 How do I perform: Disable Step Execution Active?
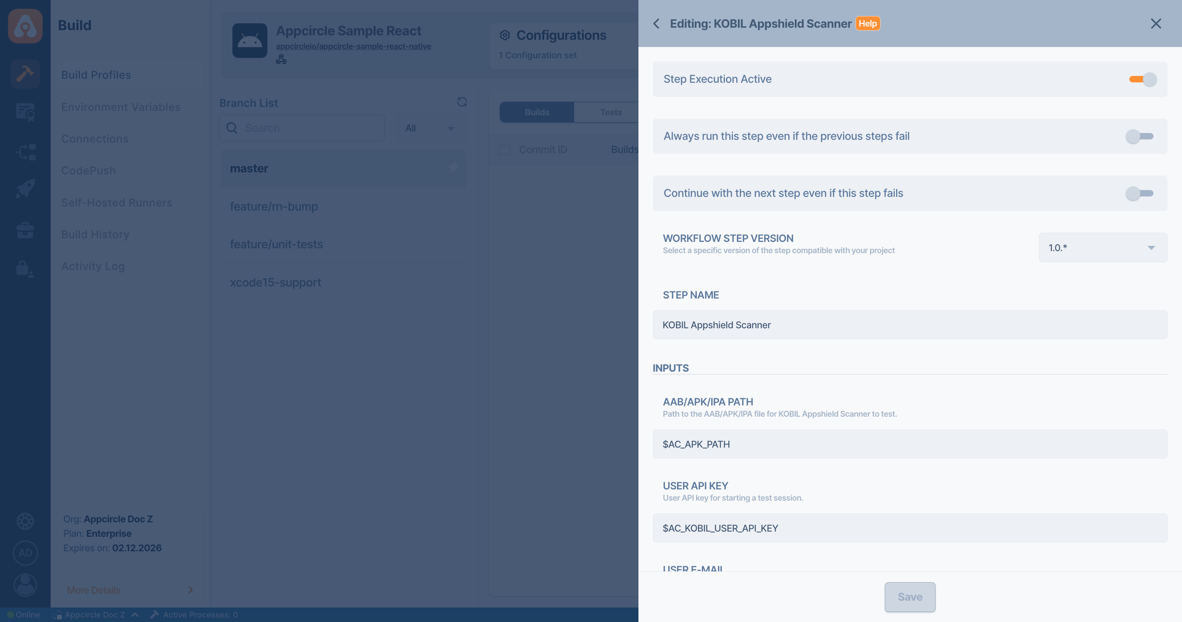[x=1143, y=79]
